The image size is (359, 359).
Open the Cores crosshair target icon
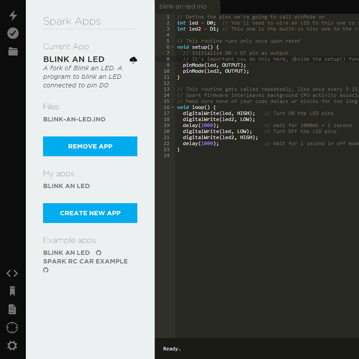click(x=12, y=328)
